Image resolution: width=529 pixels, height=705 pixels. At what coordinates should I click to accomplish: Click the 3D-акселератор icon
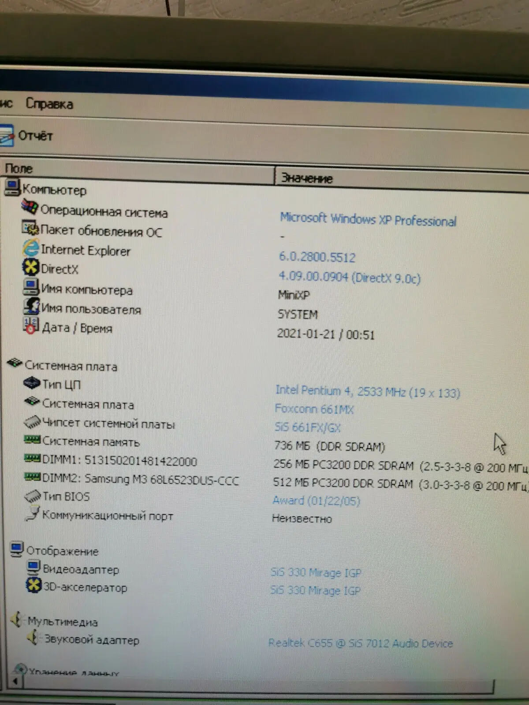[34, 585]
